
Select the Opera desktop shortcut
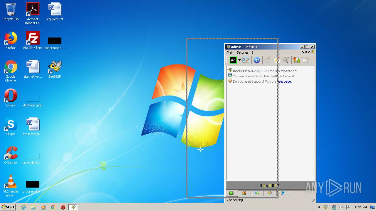11,98
